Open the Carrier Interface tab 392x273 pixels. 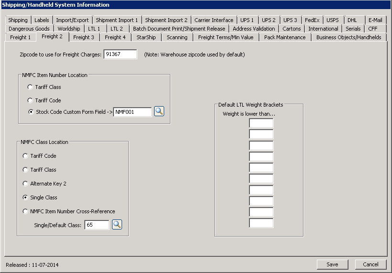214,20
